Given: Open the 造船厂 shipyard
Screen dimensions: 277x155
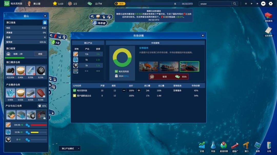Looking at the screenshot, I should 235,147.
